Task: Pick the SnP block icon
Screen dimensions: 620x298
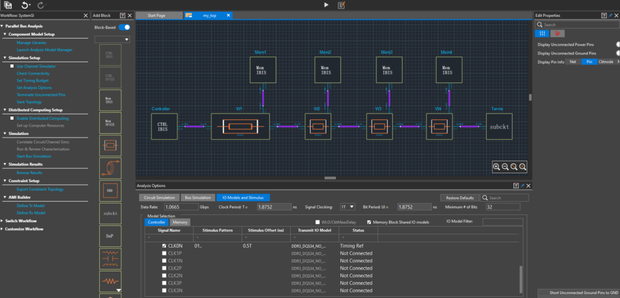Action: tap(109, 236)
